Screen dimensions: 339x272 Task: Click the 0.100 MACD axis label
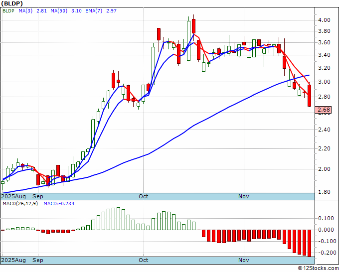coord(326,218)
